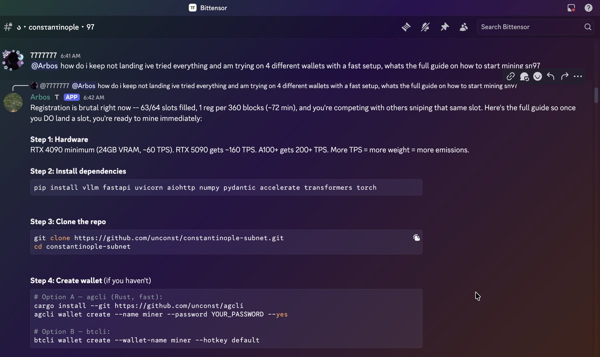This screenshot has width=600, height=357.
Task: Click the '# Option B — btcli:' comment
Action: click(x=72, y=331)
